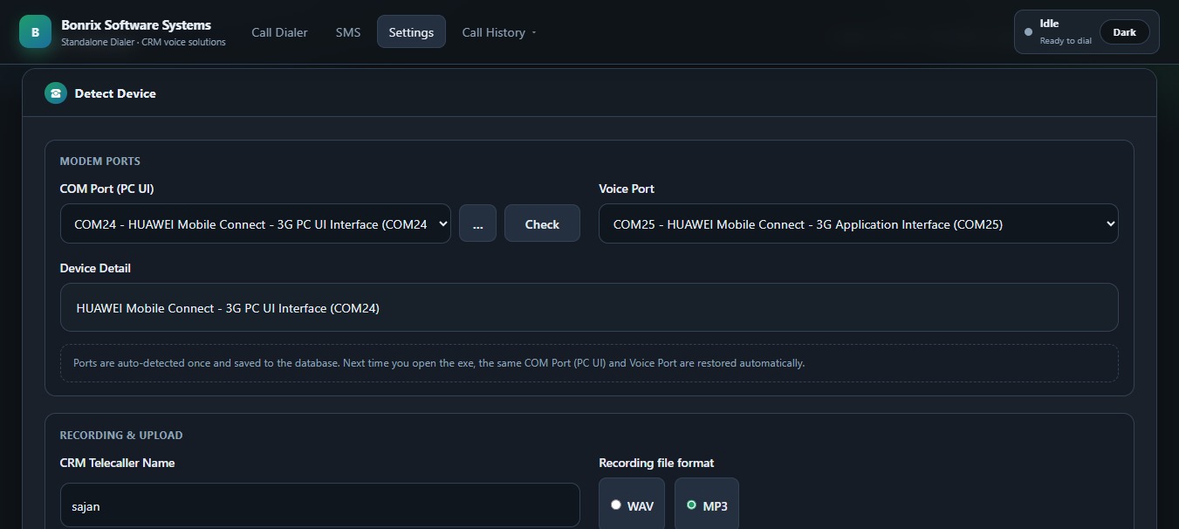Open the Voice Port dropdown
The height and width of the screenshot is (529, 1179).
click(858, 224)
